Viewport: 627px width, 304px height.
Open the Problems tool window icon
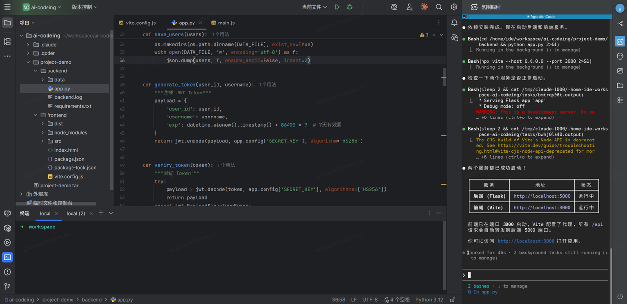click(x=7, y=272)
